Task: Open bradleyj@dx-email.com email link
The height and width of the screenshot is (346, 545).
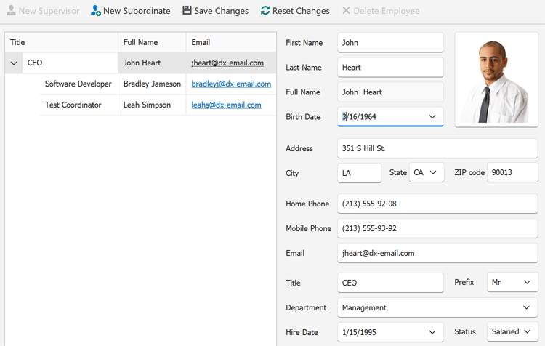Action: (x=231, y=84)
